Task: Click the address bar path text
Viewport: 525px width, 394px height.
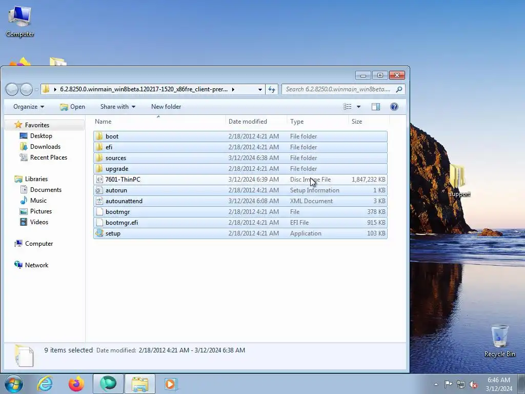Action: tap(144, 89)
